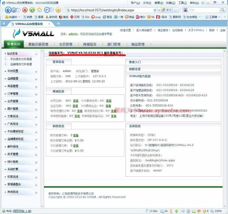
Task: Click 查看 next to 未审核的商品评论
Action: coord(114,116)
